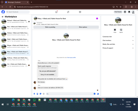Go back using arrow beside Marketplace heading
This screenshot has height=111, width=138.
(3, 17)
